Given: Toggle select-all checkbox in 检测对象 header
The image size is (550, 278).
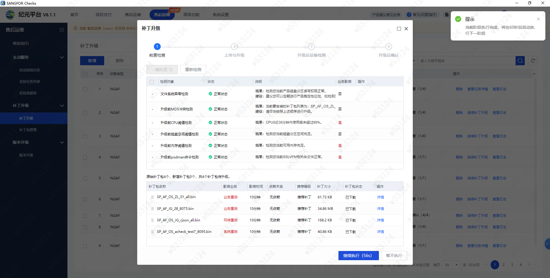Looking at the screenshot, I should pos(152,82).
